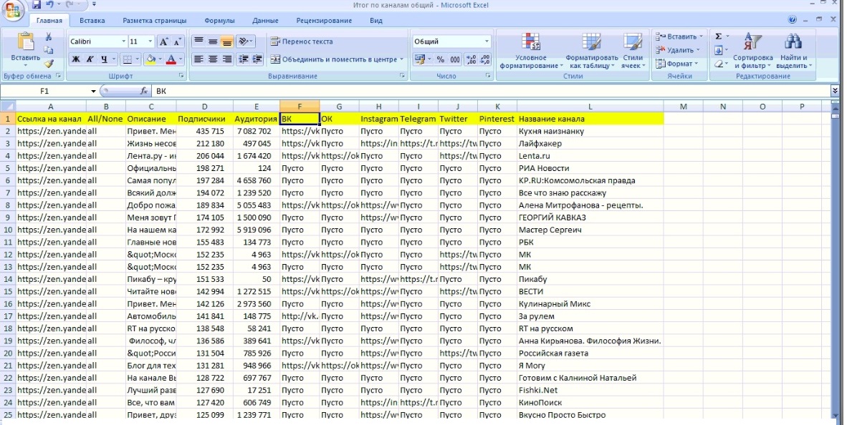Switch to the Вставка tab

point(92,21)
